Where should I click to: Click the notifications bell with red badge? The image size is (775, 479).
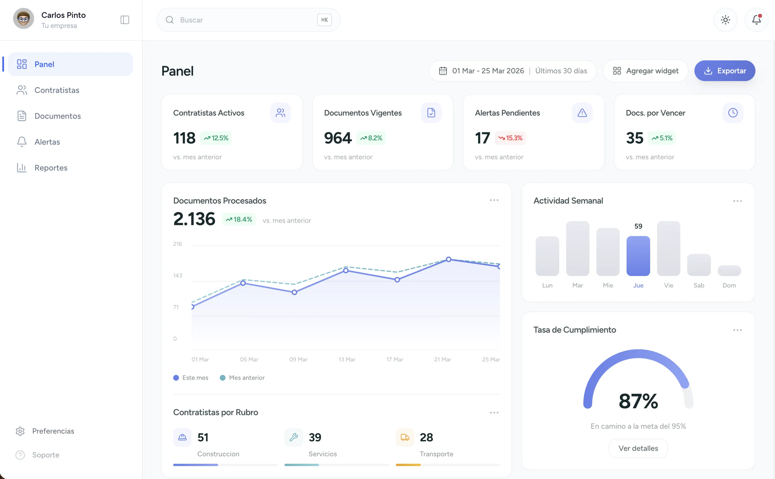(756, 20)
